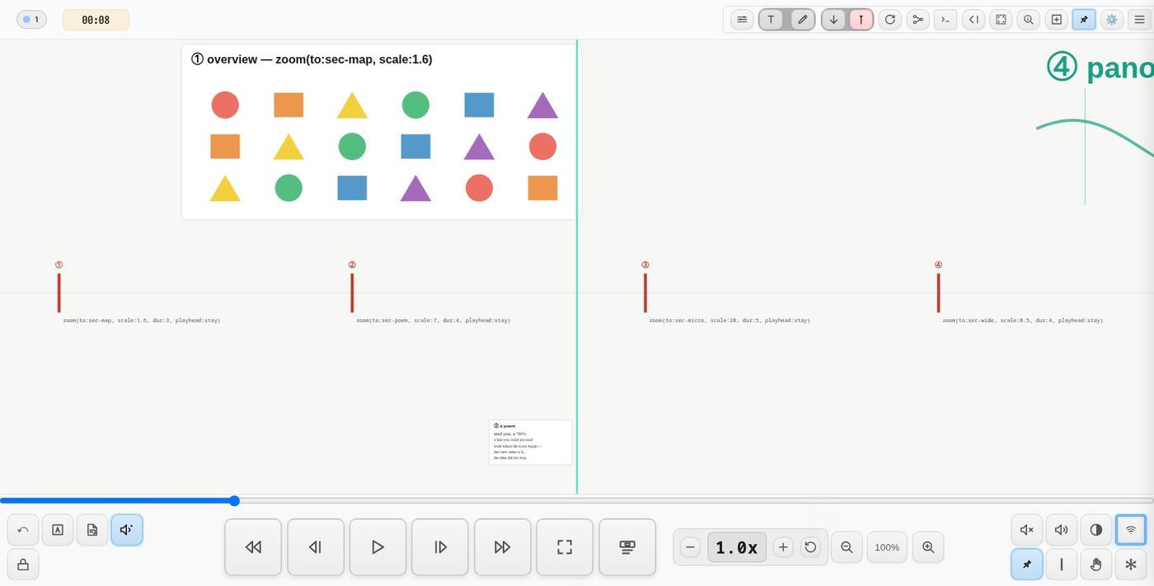
Task: Click the magnifier icon in top toolbar
Action: (x=1029, y=20)
